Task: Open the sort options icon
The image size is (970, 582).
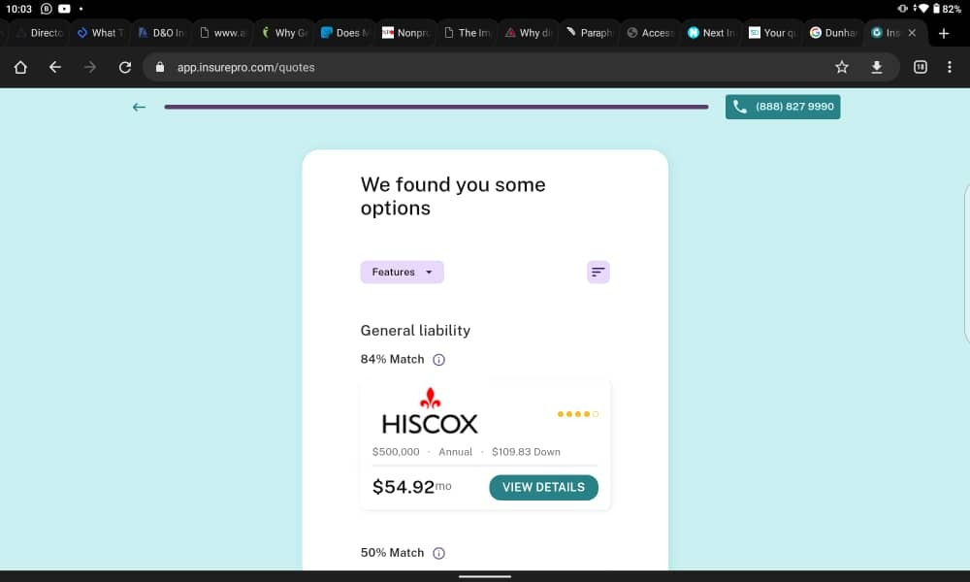Action: click(x=598, y=273)
